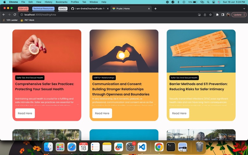Screen dimensions: 248x155
Task: Bookmark this tab with the star icon
Action: pyautogui.click(x=210, y=15)
